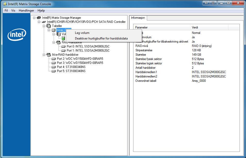Click the 149 GB size value
Screen dimensions: 246x158
[x=197, y=55]
